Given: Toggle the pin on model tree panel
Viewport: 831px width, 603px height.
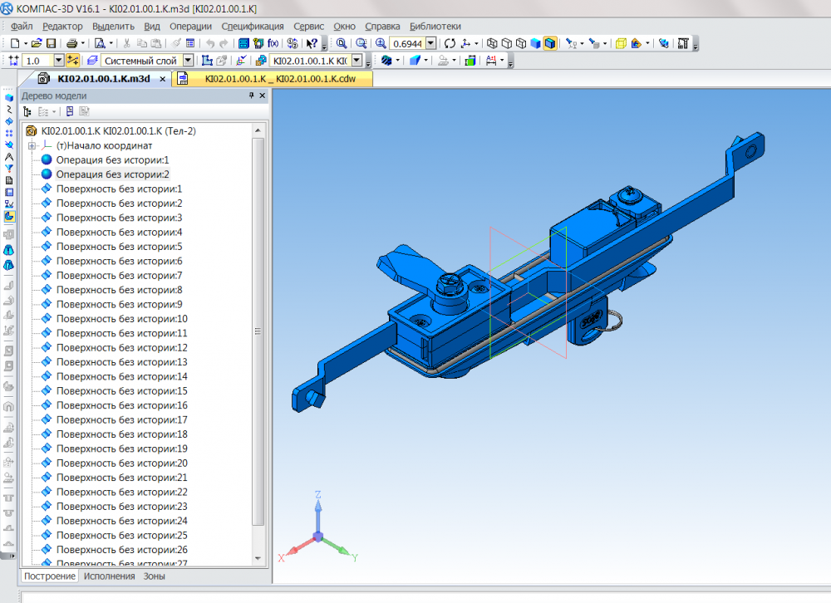Looking at the screenshot, I should click(252, 96).
